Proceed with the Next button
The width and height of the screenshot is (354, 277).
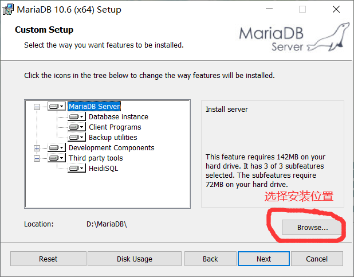(x=263, y=259)
